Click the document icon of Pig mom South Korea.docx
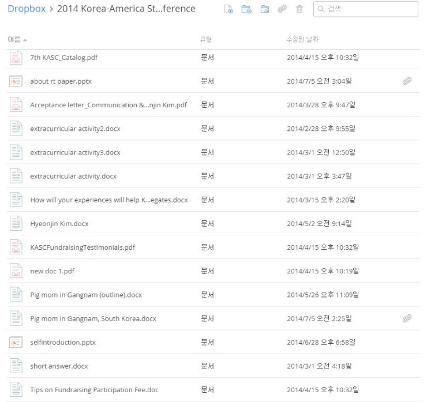 16,318
